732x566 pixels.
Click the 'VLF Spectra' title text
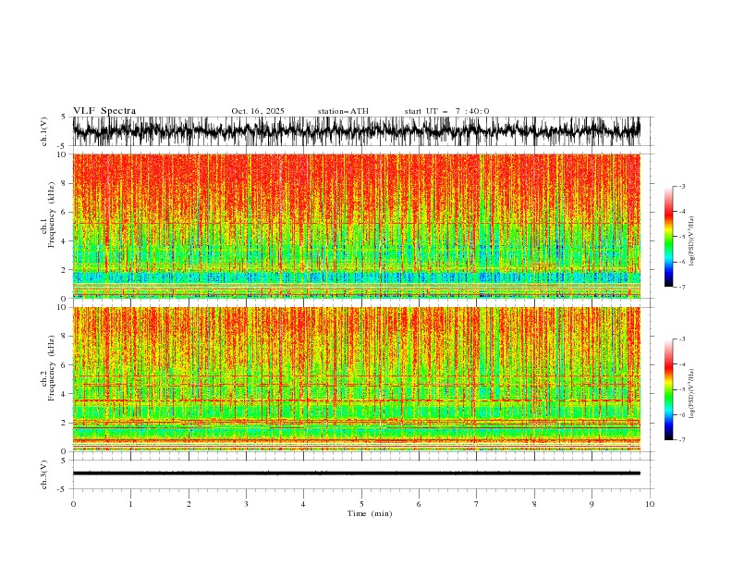click(104, 111)
